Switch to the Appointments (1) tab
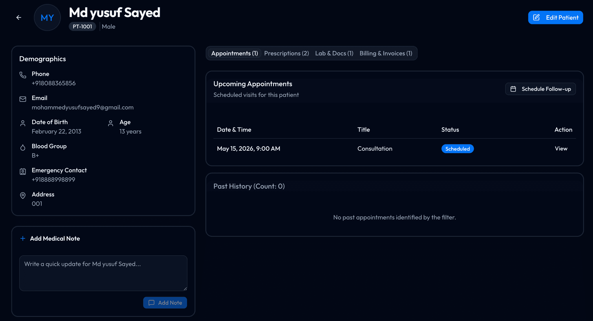The height and width of the screenshot is (321, 593). [235, 53]
